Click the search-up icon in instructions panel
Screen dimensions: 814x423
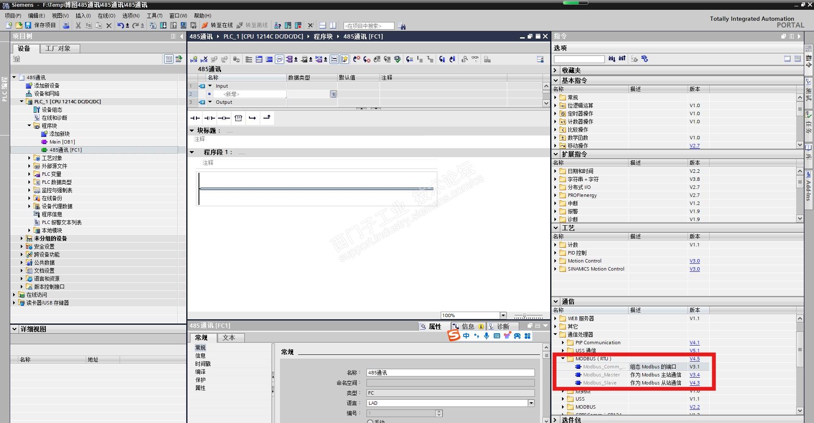[x=622, y=59]
